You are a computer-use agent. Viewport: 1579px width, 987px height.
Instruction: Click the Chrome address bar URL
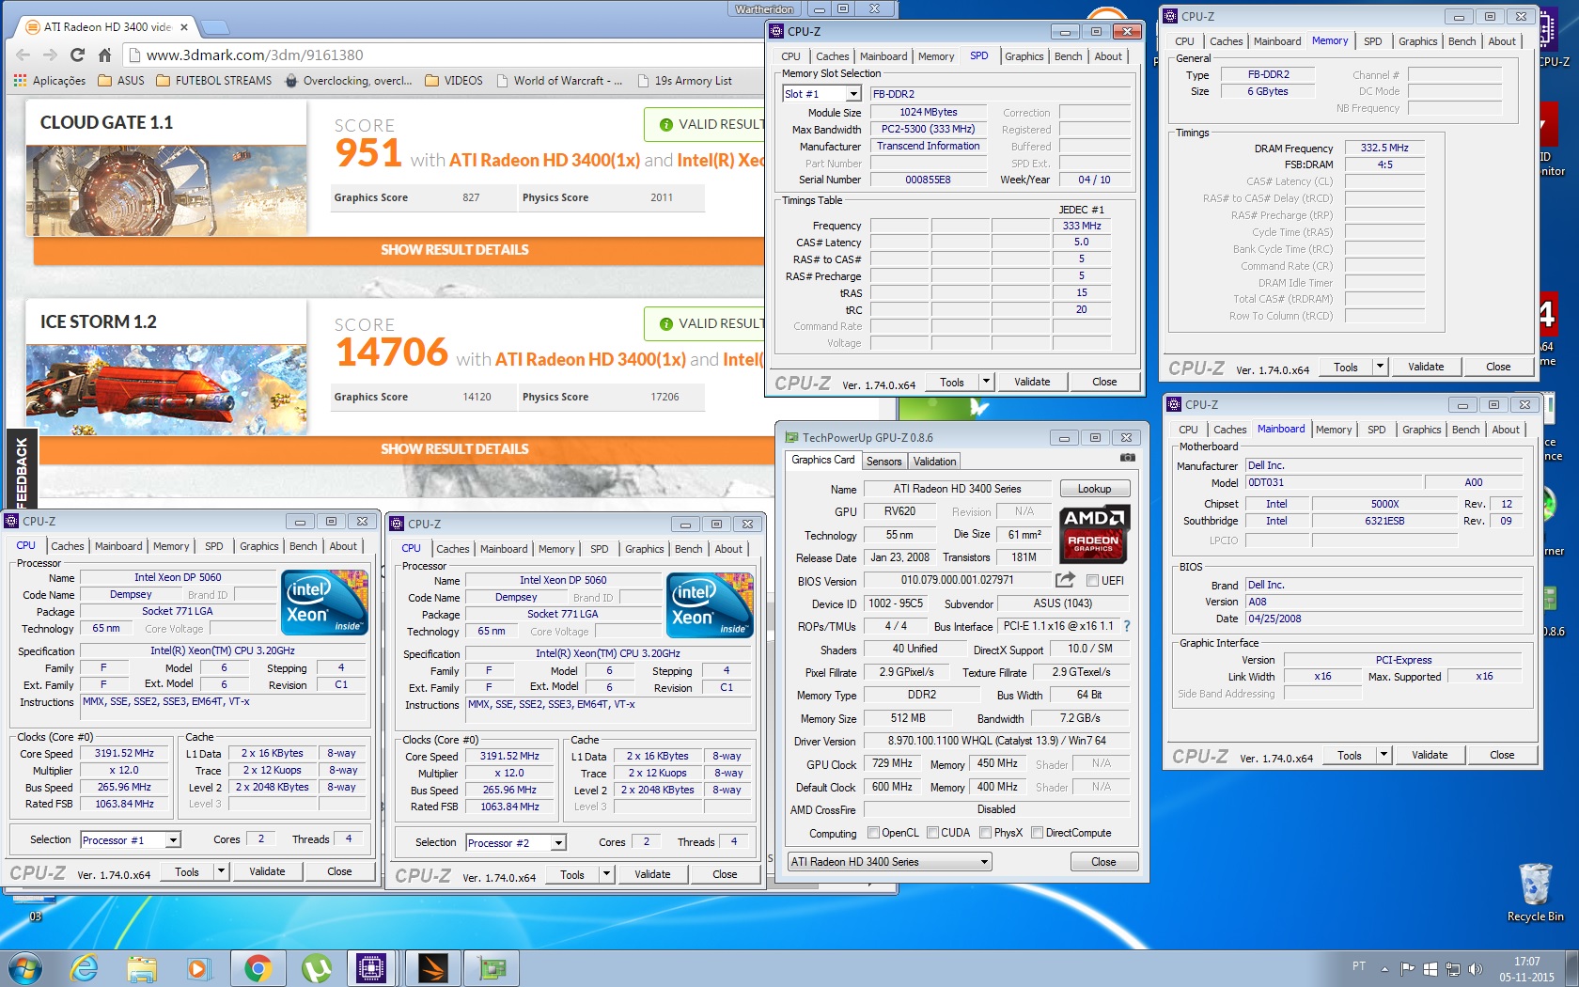coord(255,55)
